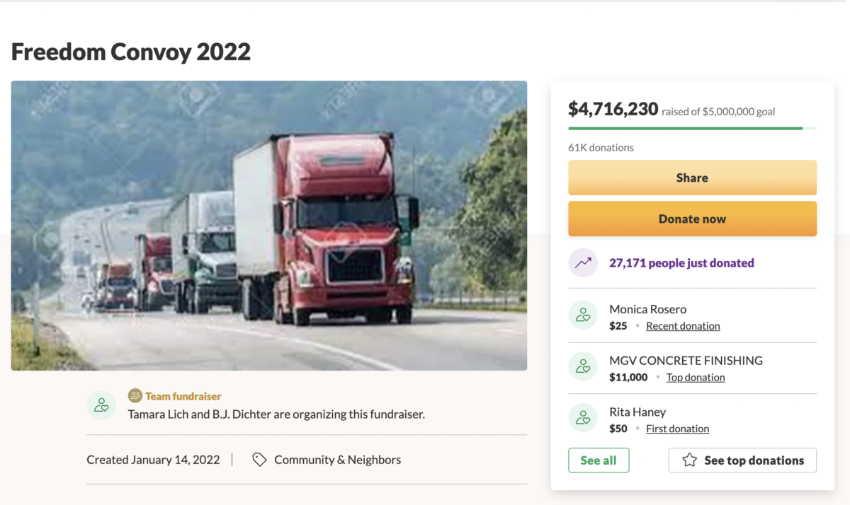Click the star icon in See top donations

coord(689,460)
